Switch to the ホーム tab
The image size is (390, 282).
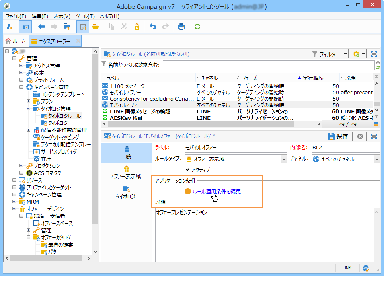coord(16,41)
